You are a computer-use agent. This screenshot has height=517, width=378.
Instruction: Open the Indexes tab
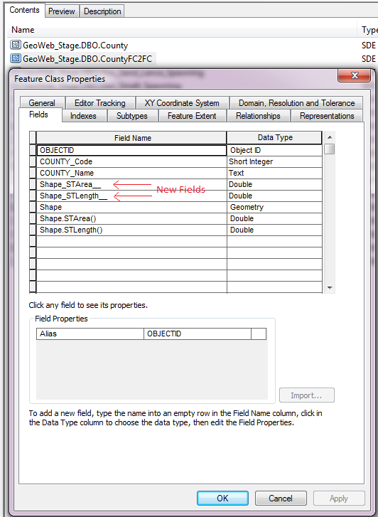click(83, 116)
